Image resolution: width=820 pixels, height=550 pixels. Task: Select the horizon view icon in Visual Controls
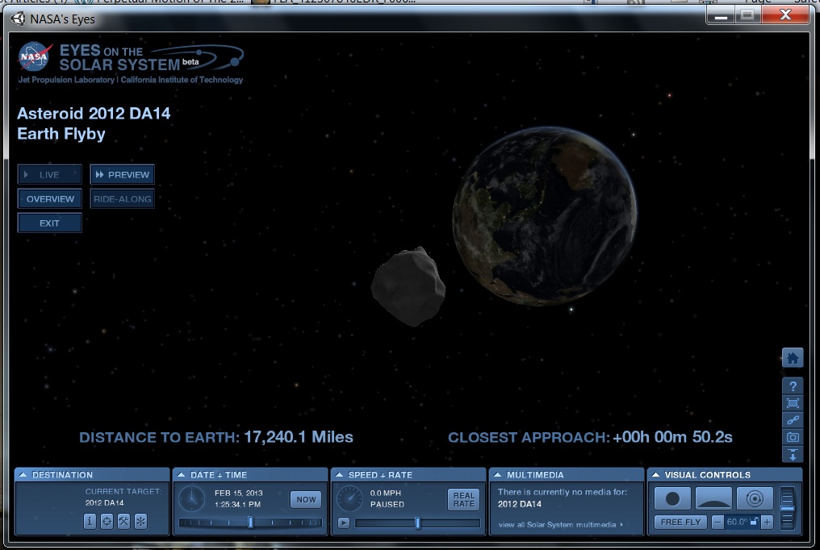(713, 499)
